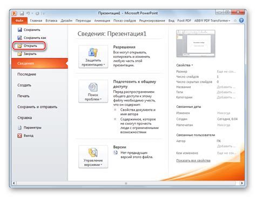Switch to the Вид tab
Image resolution: width=256 pixels, height=197 pixels.
click(171, 21)
